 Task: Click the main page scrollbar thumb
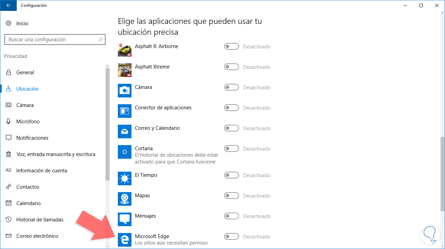443,174
